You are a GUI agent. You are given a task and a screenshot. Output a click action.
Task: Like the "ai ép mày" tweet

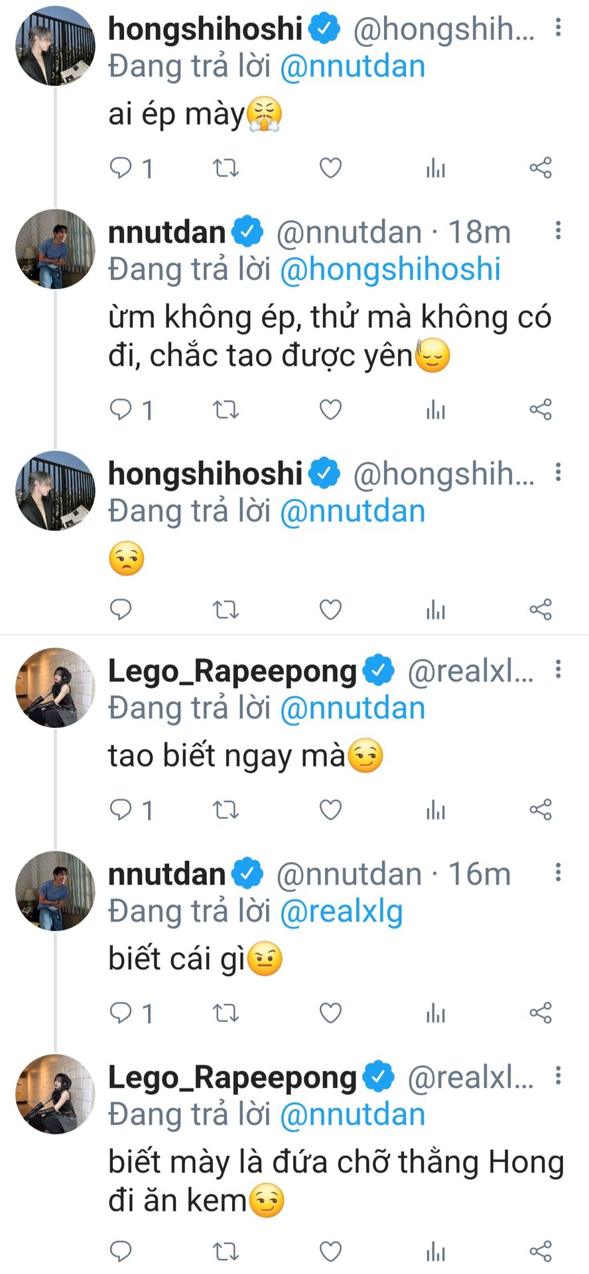pos(330,168)
